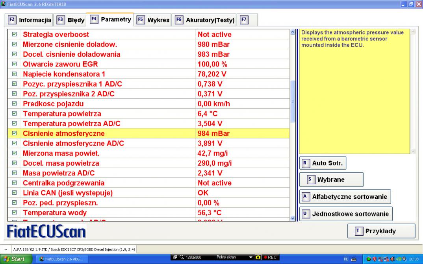Click the parameter list scroll-up arrow
423x264 pixels.
[x=292, y=32]
